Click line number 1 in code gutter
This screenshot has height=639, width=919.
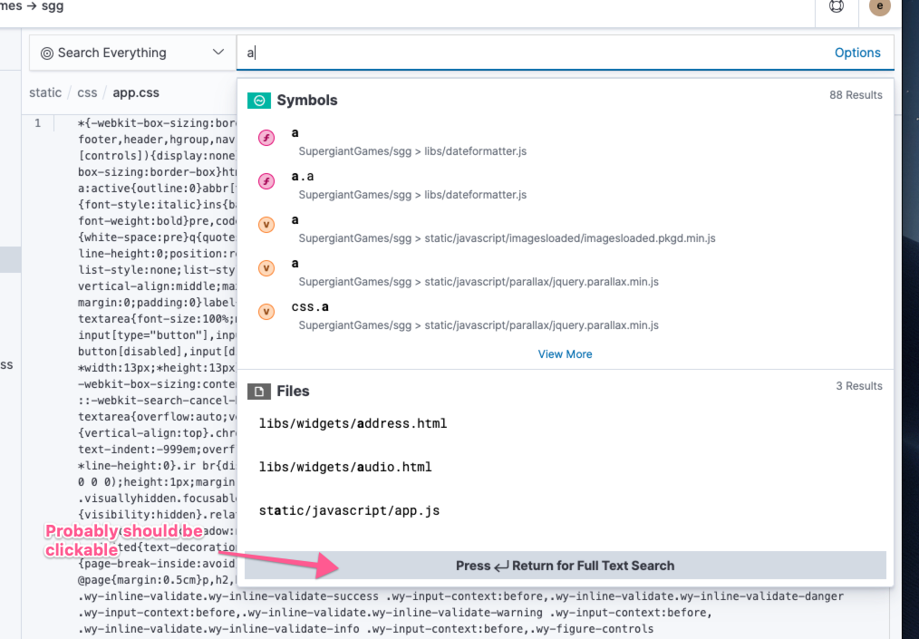point(37,123)
